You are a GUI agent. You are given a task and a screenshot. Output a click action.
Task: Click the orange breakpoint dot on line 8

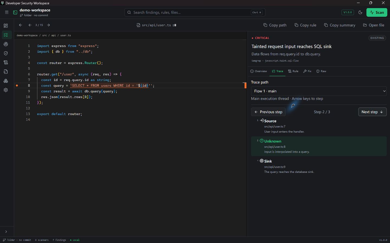(x=17, y=86)
